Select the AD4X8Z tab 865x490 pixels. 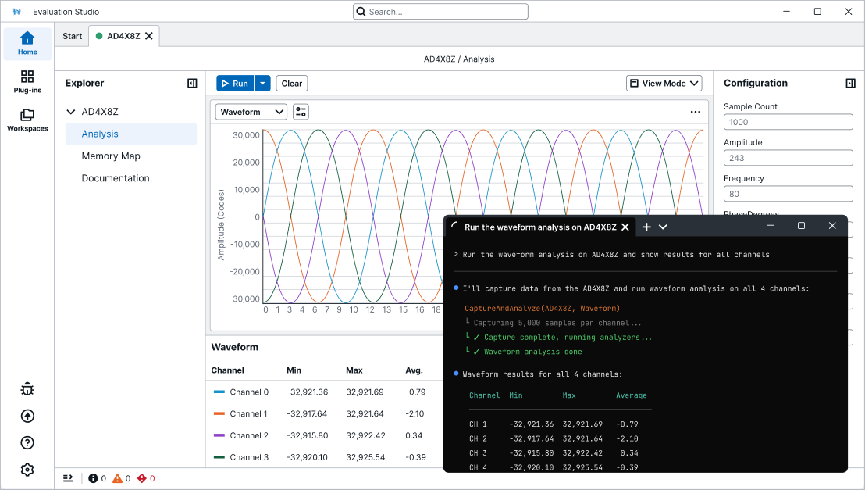[x=123, y=36]
